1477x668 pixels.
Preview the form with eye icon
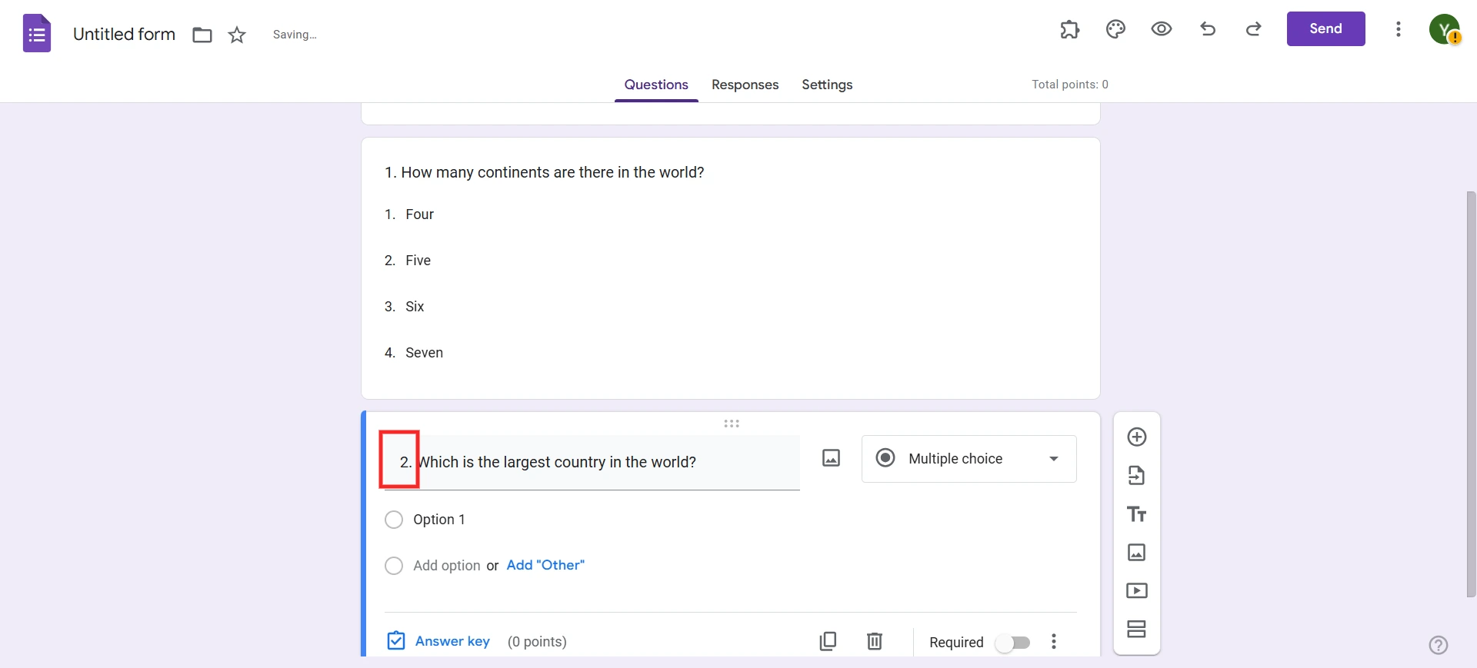point(1162,29)
